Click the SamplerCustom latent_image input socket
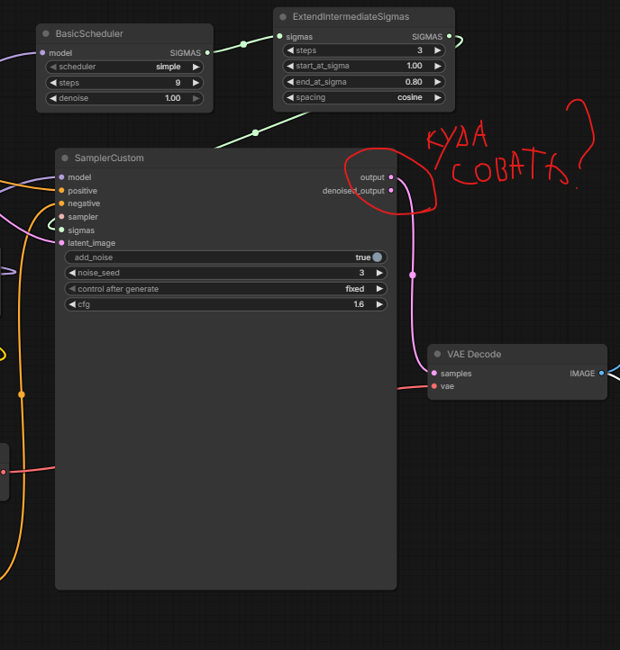The image size is (620, 650). point(62,243)
